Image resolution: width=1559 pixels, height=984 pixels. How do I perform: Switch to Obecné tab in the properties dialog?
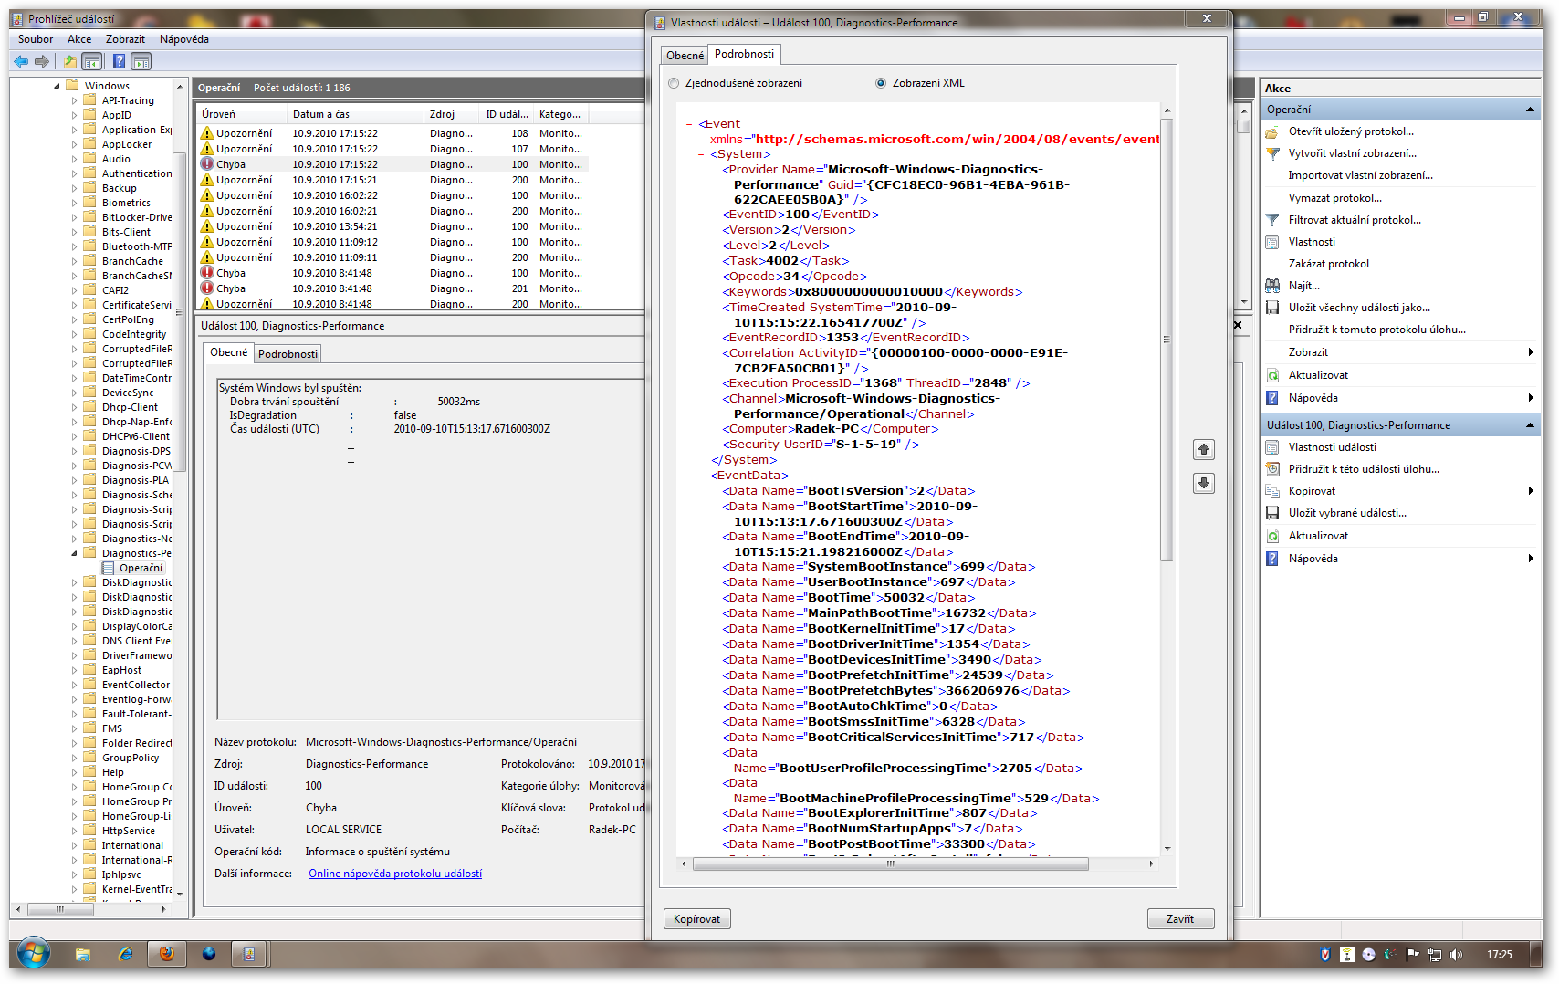pyautogui.click(x=685, y=56)
